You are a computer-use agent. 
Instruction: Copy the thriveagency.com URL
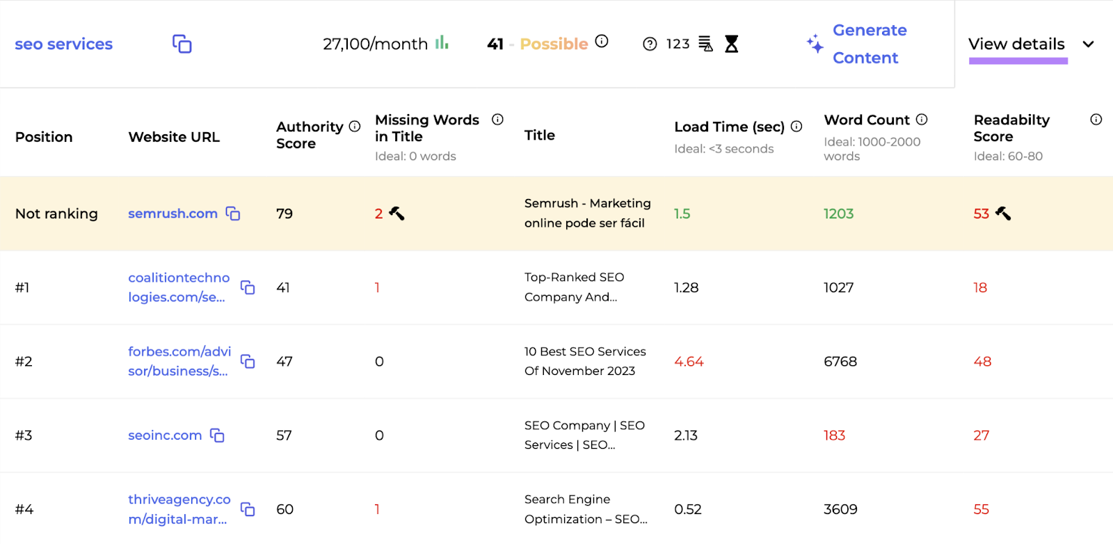[x=248, y=509]
